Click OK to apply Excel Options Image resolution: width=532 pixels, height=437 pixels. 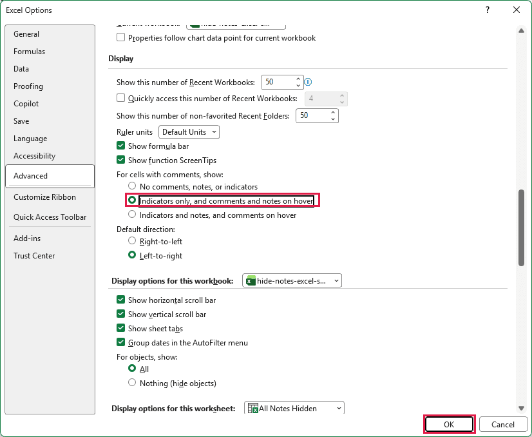pyautogui.click(x=449, y=425)
